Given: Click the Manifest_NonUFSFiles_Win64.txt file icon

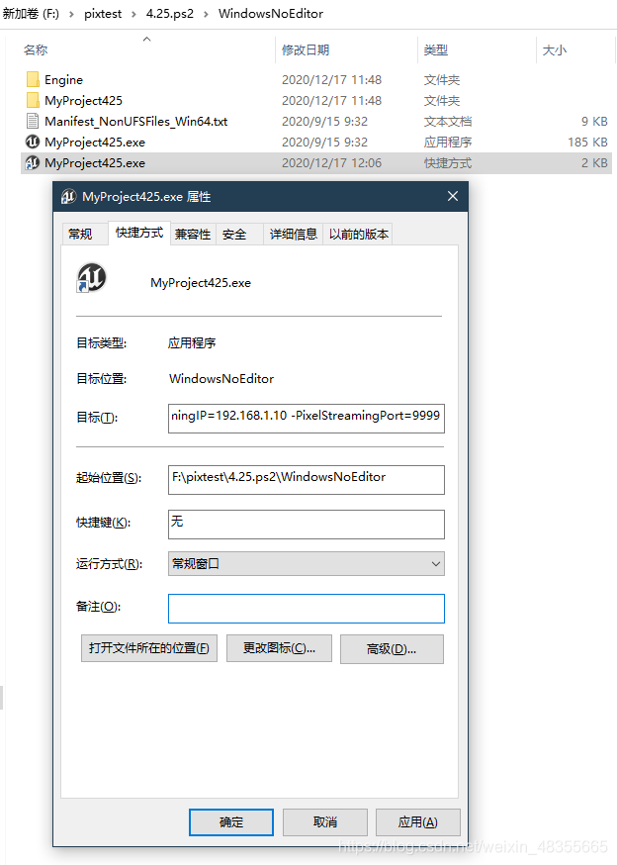Looking at the screenshot, I should (x=33, y=122).
